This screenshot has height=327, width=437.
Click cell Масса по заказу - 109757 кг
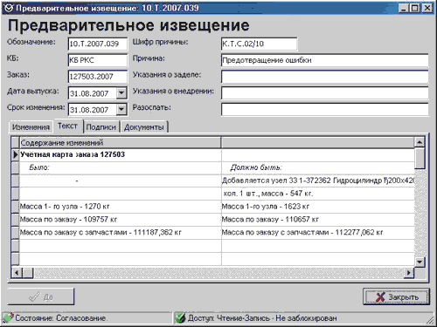coord(120,220)
